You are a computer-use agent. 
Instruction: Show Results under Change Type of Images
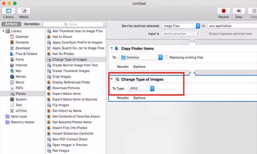click(123, 98)
